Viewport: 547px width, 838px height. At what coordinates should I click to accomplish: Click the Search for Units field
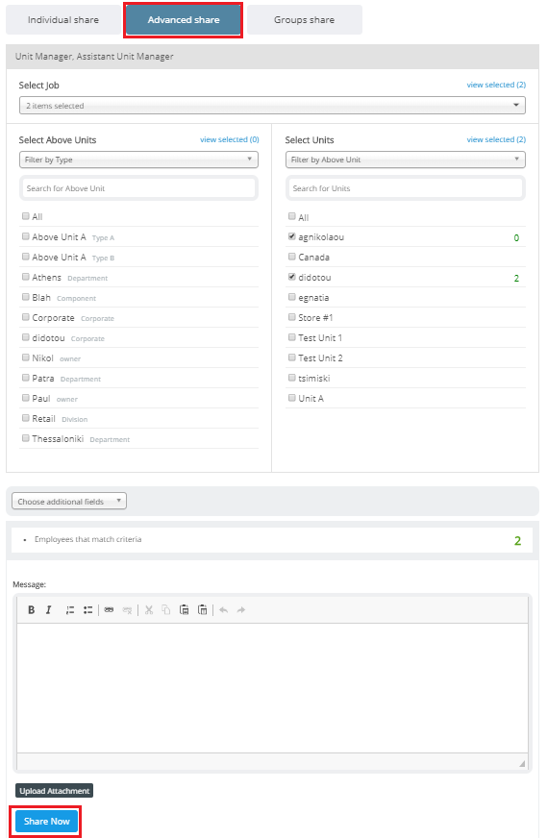click(406, 188)
